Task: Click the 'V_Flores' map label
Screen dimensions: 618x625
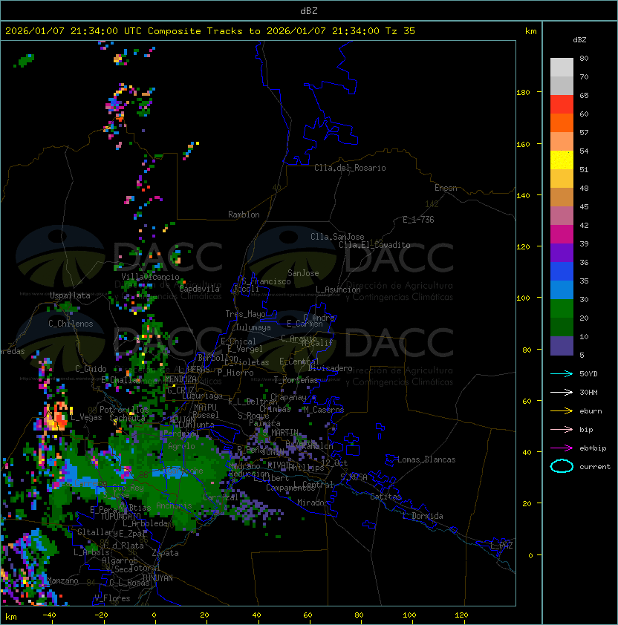Action: coord(112,598)
